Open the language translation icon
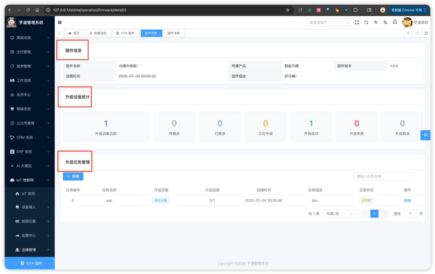The image size is (435, 274). 385,22
